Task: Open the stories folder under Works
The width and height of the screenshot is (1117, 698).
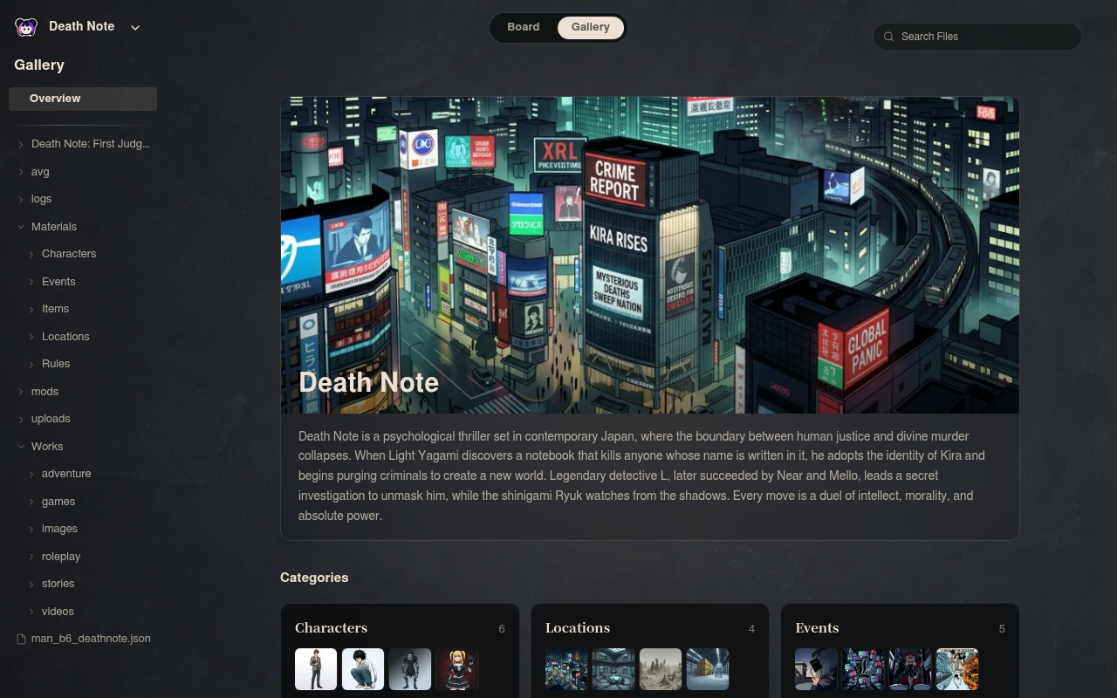Action: (x=58, y=584)
